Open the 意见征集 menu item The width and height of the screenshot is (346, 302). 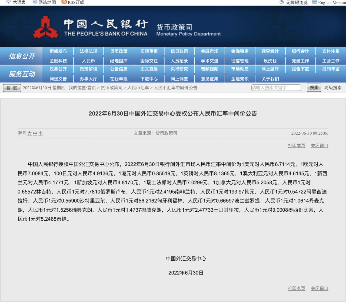209,79
